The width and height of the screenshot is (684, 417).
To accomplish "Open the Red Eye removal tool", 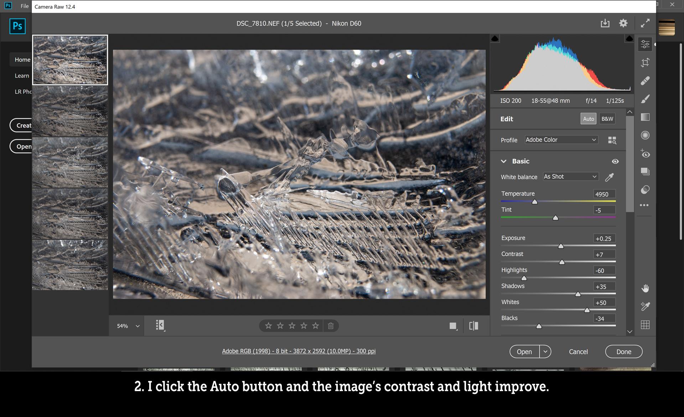I will [x=646, y=154].
